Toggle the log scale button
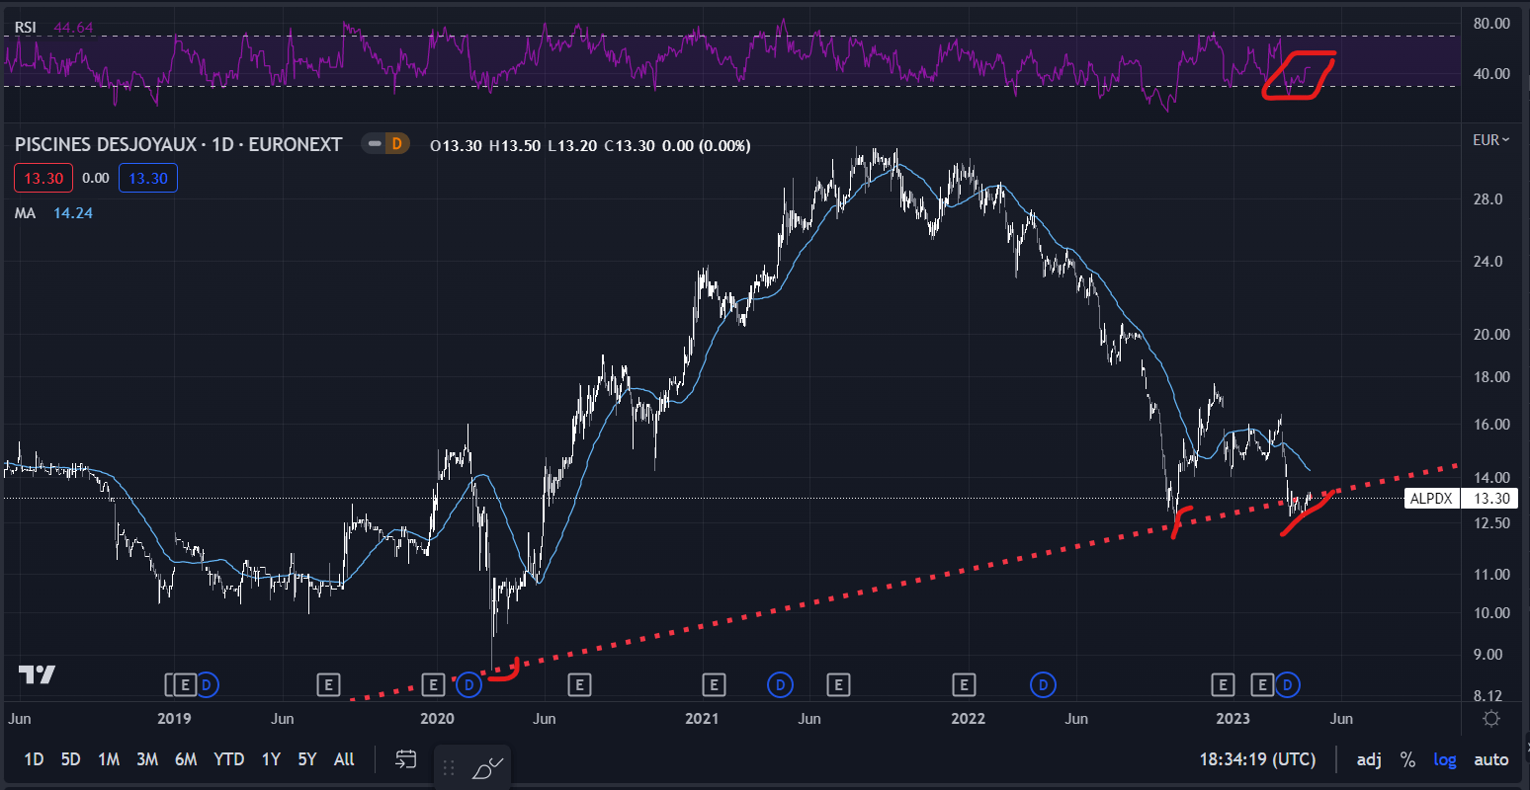Screen dimensions: 1530x790 click(x=1445, y=759)
